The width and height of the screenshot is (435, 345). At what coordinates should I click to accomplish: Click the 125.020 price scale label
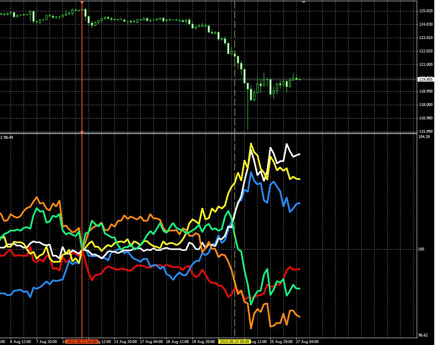click(425, 11)
